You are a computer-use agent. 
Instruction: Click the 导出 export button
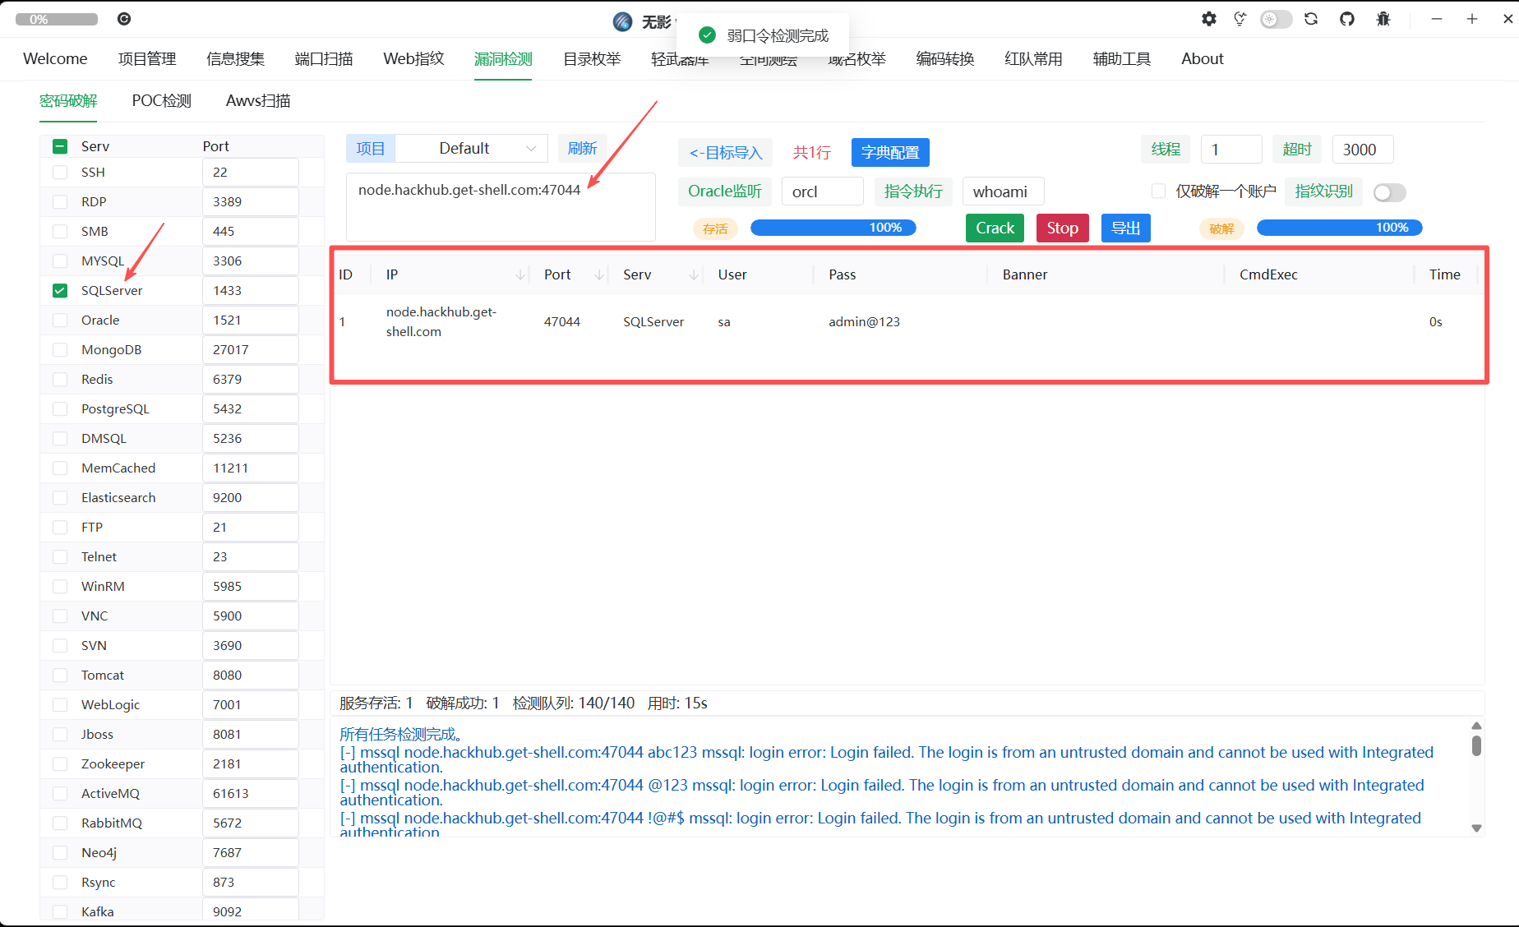click(1125, 228)
